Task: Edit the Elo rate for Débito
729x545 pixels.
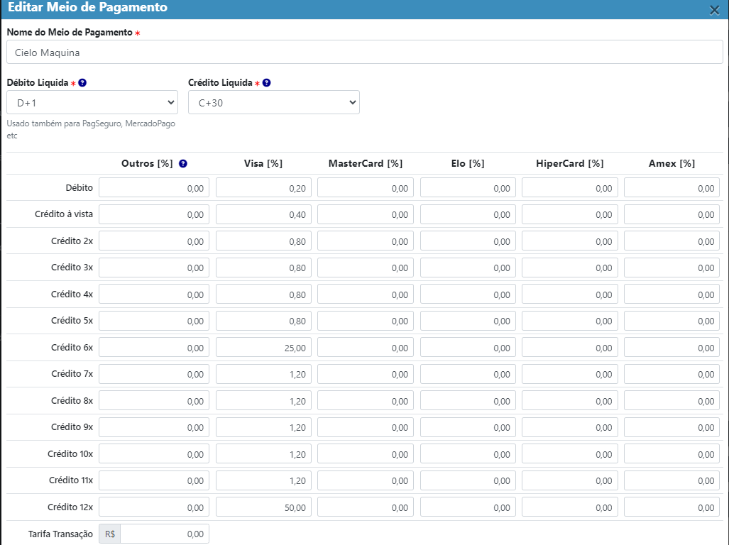Action: pos(468,188)
